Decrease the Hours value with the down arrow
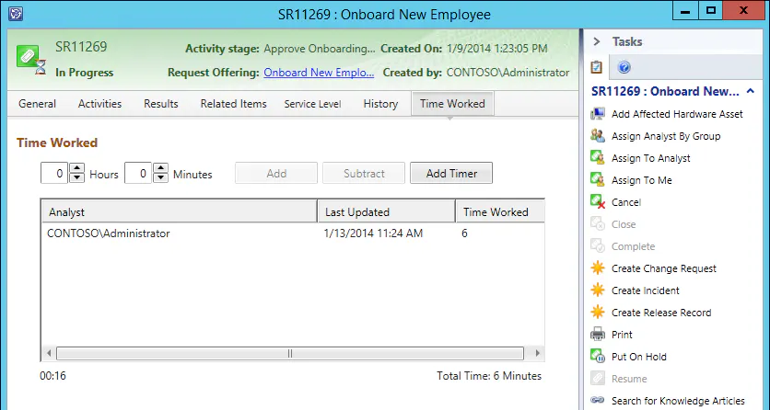Screen dimensions: 770x410 (76, 177)
